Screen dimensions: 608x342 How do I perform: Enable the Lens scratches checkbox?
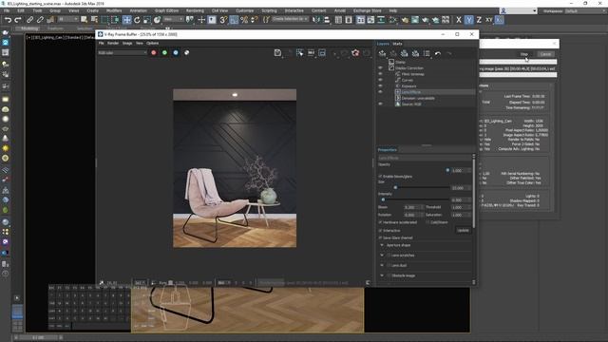(389, 256)
